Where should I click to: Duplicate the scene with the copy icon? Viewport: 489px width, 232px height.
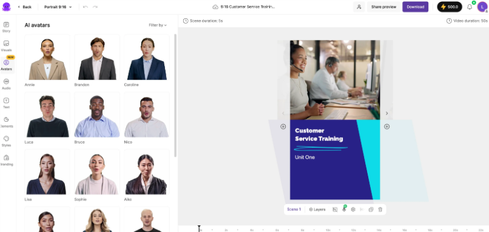point(371,210)
